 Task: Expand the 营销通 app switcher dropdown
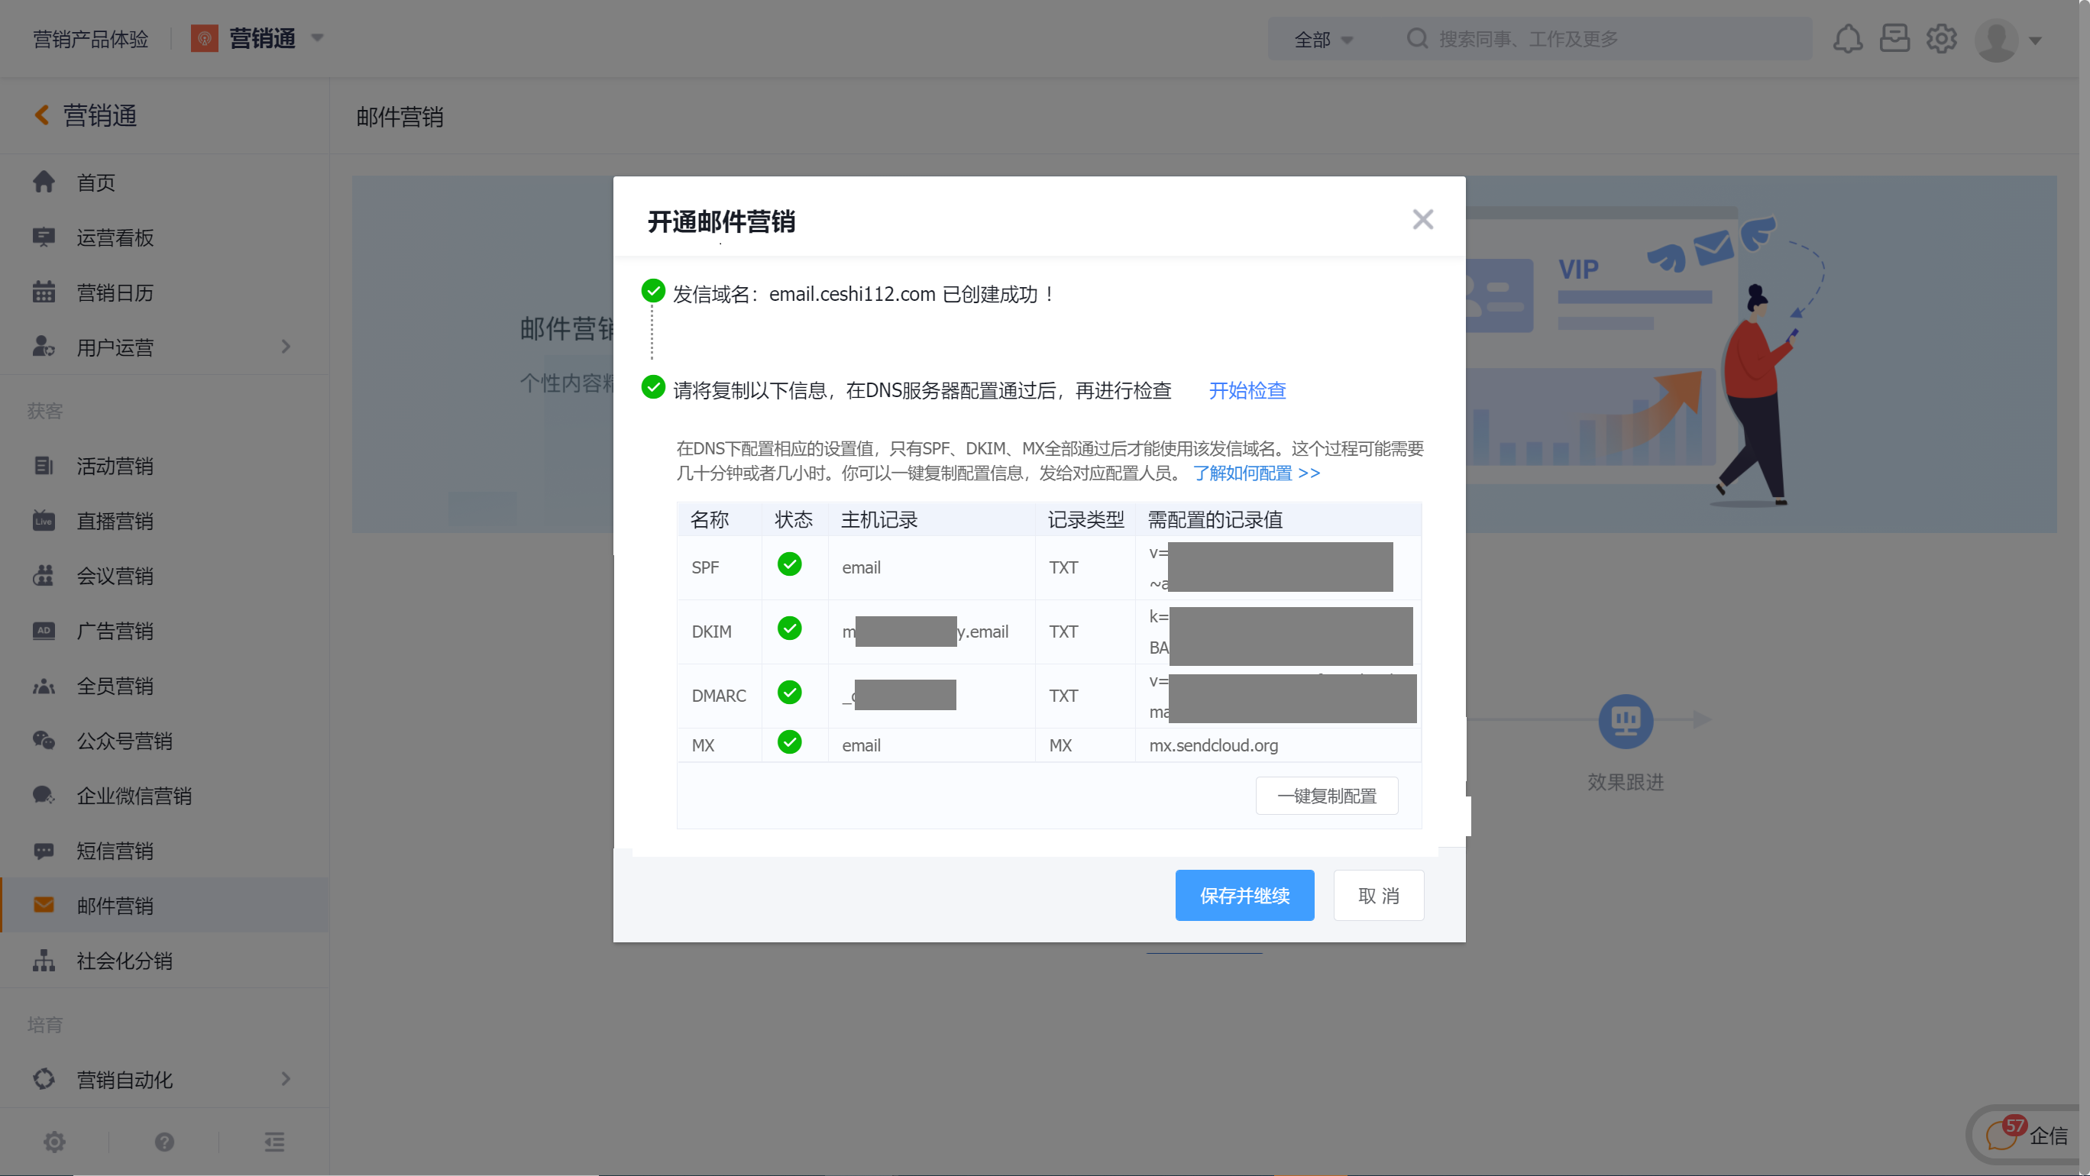(x=317, y=37)
